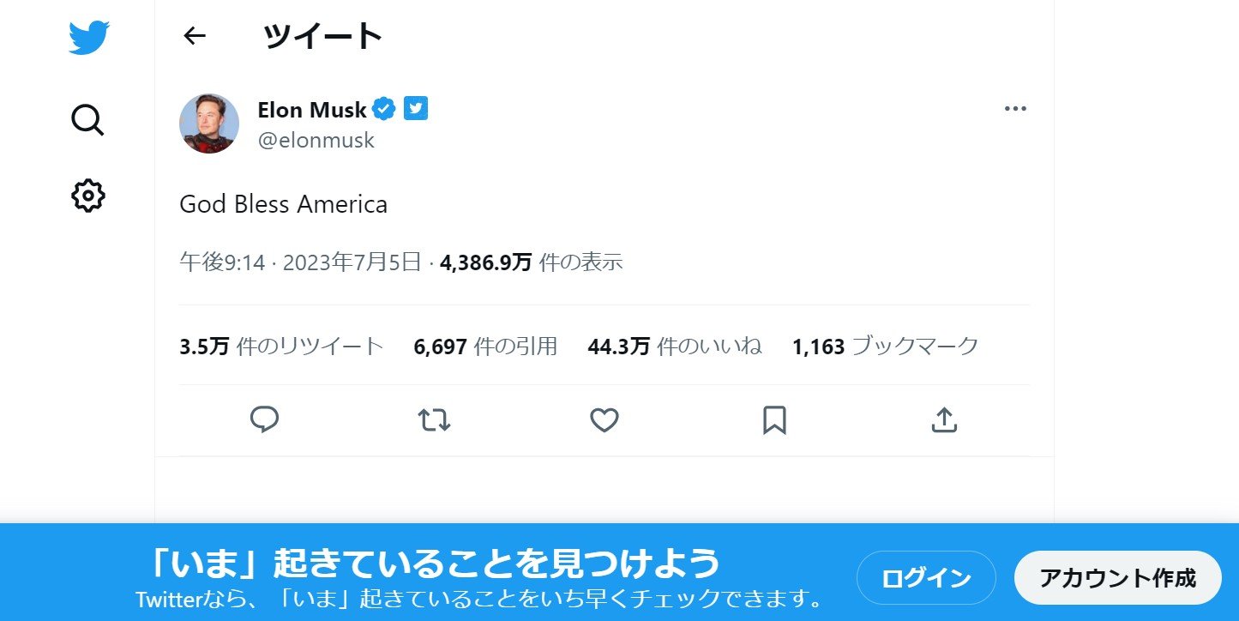View the 44.3万 件のいいね likes
The height and width of the screenshot is (621, 1239).
[675, 347]
